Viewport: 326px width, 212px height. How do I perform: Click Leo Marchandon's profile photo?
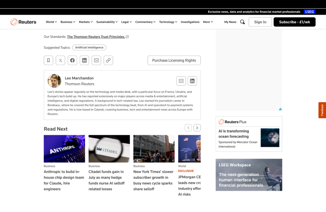tap(54, 81)
